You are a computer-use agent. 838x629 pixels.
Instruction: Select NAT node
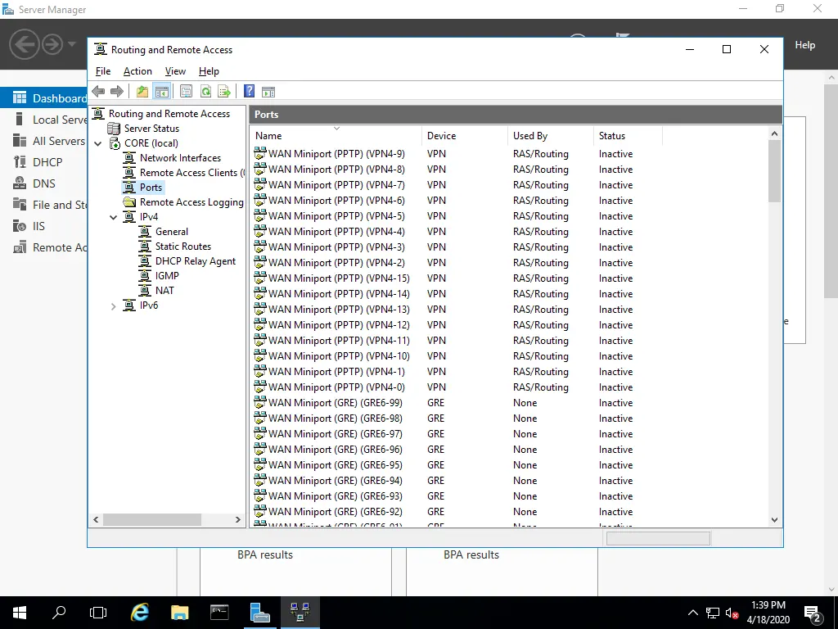coord(164,291)
